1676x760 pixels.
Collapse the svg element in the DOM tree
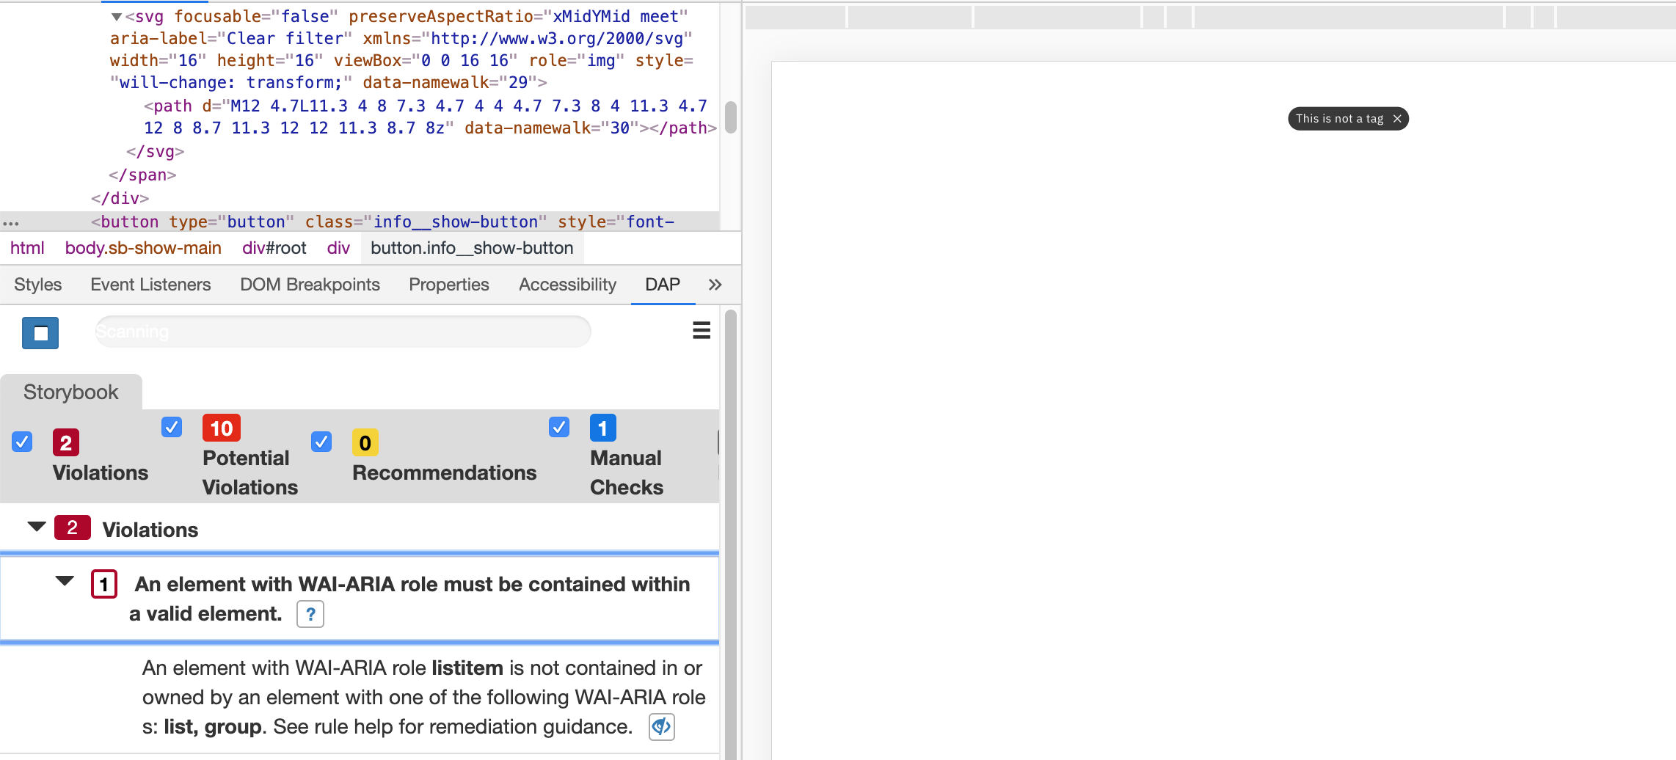click(115, 15)
